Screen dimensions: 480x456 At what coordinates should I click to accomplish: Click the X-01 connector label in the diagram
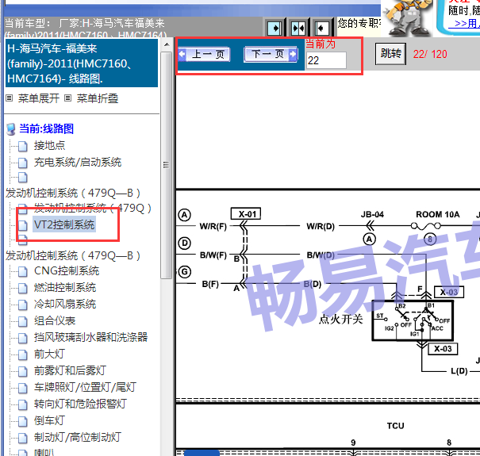click(x=246, y=214)
